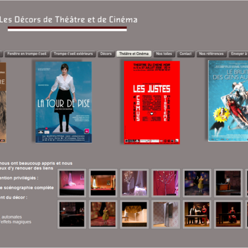This screenshot has width=248, height=248.
Task: Open the Fenêtre en trompe-l'oeil tab
Action: click(x=27, y=54)
